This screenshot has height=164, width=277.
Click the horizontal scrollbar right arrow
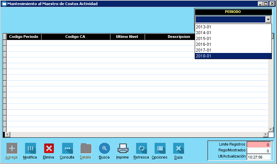tap(265, 135)
